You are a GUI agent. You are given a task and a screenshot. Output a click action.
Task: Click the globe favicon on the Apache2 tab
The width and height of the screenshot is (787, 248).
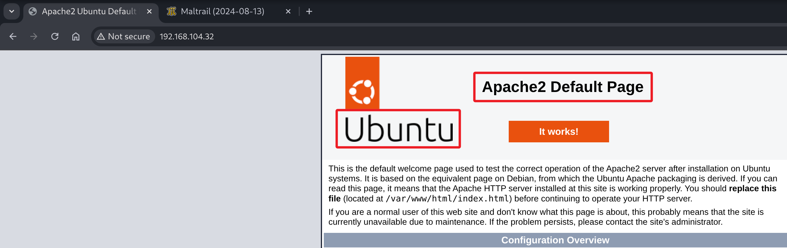pos(33,12)
